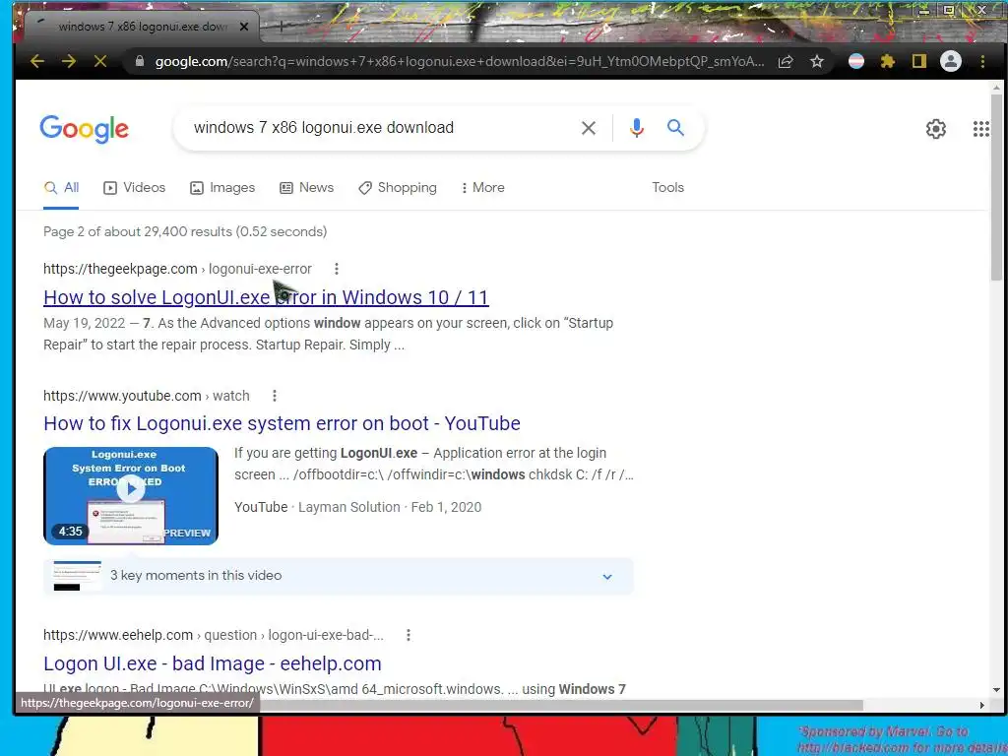
Task: Open options for eehelp.com result
Action: coord(409,635)
